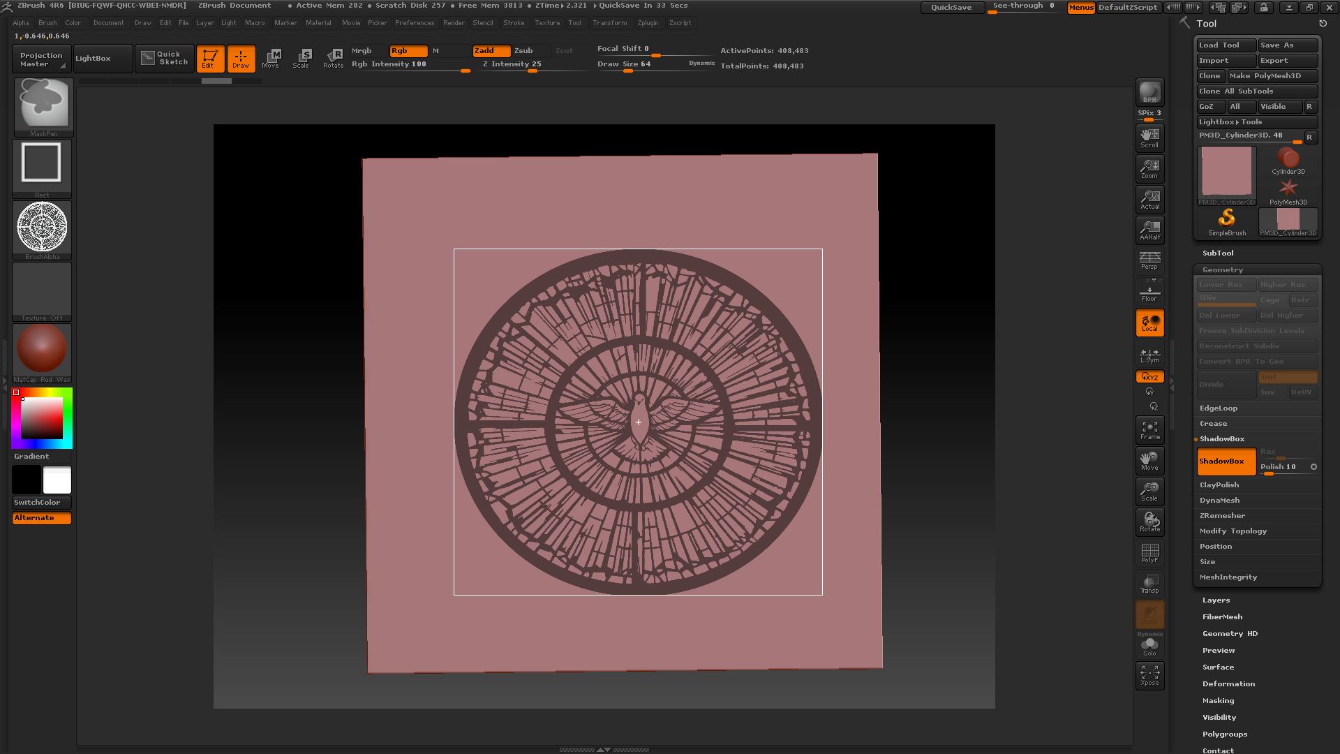The width and height of the screenshot is (1340, 754).
Task: Select the Move gyro icon on the right shelf
Action: pyautogui.click(x=1149, y=460)
